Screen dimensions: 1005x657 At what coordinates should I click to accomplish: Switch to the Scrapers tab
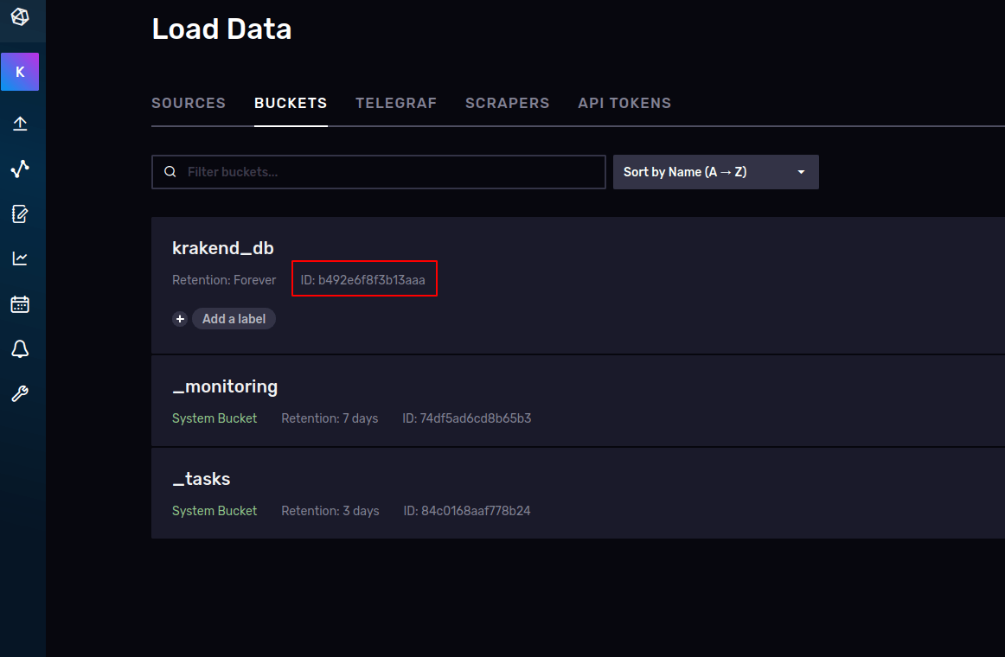[x=507, y=103]
